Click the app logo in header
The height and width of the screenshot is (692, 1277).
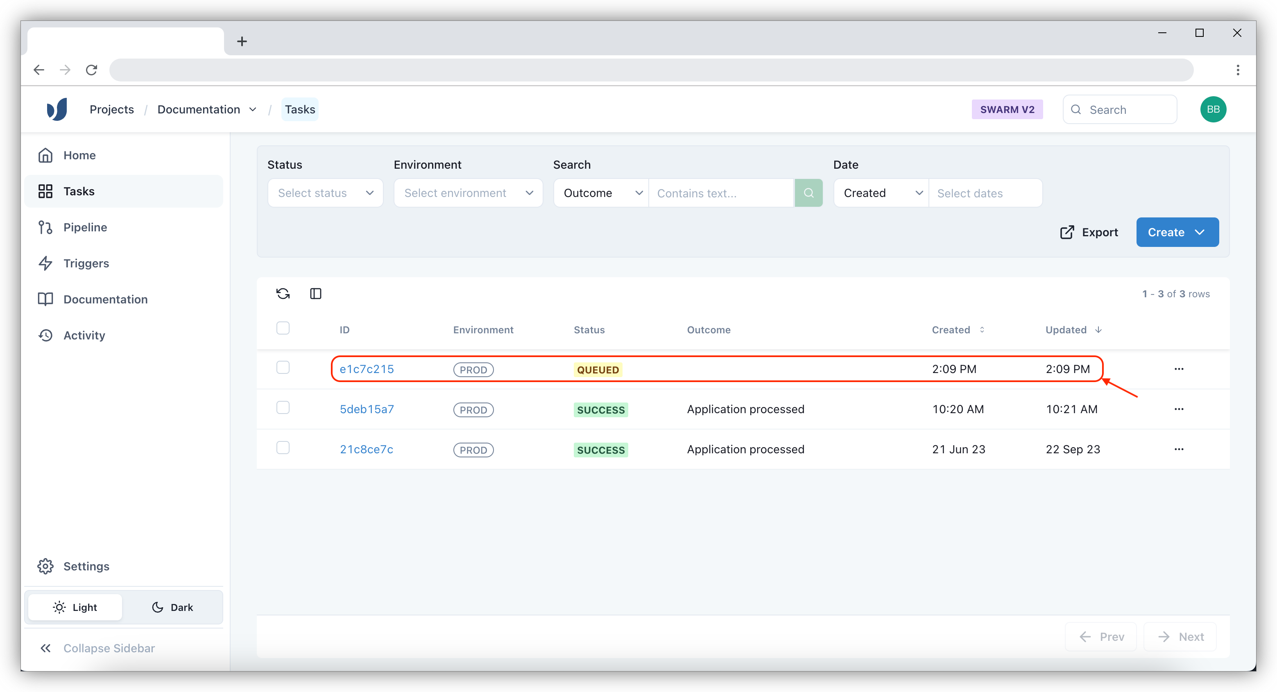(57, 110)
